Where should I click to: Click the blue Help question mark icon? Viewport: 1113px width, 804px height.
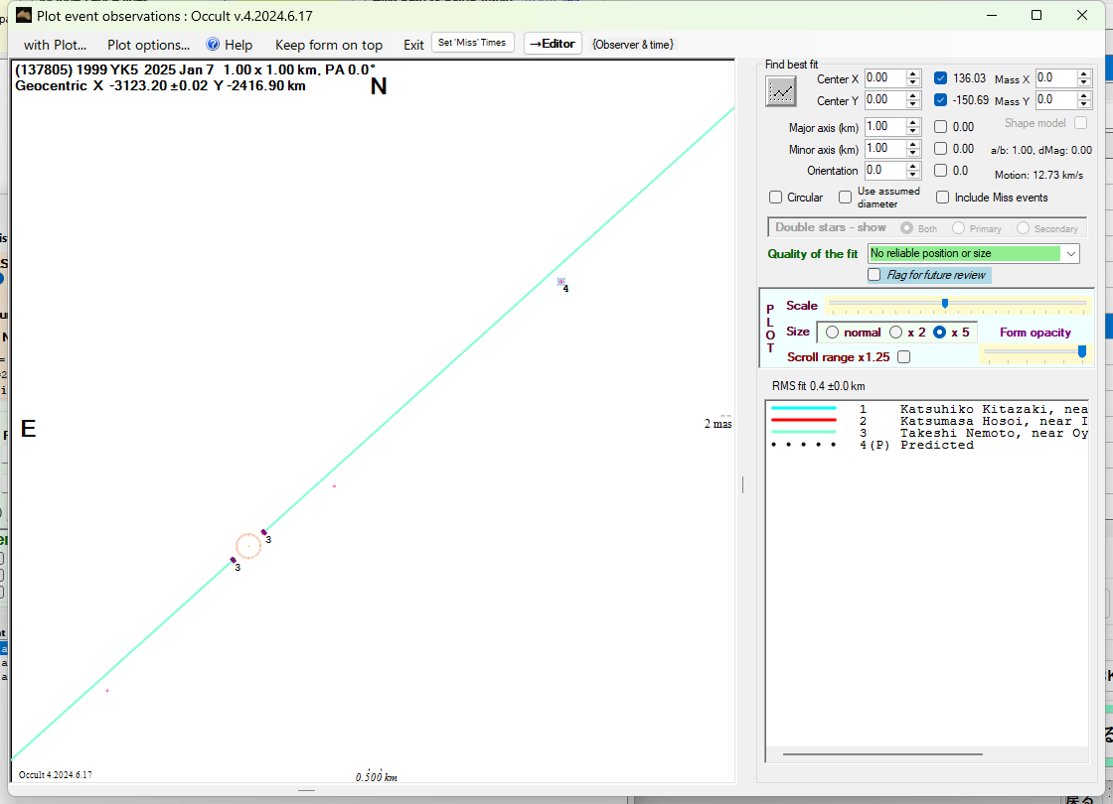[x=213, y=45]
